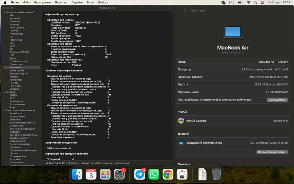The width and height of the screenshot is (294, 184).
Task: Go forward in the Інформація window
Action: tap(185, 11)
